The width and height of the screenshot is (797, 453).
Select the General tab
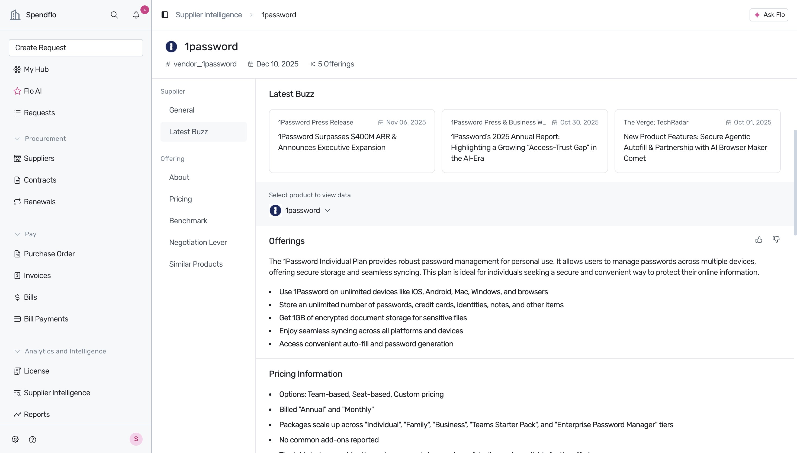point(204,110)
